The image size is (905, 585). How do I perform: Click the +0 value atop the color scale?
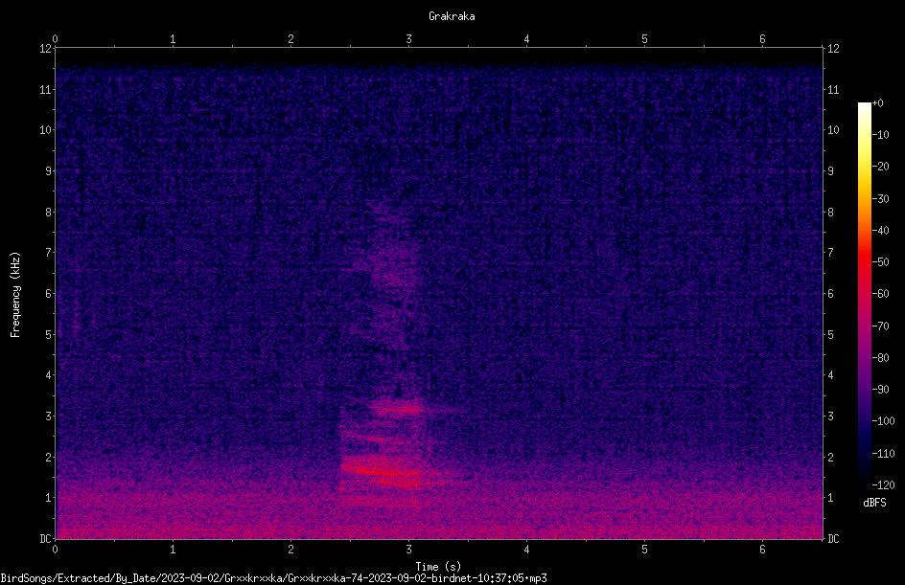click(x=878, y=103)
